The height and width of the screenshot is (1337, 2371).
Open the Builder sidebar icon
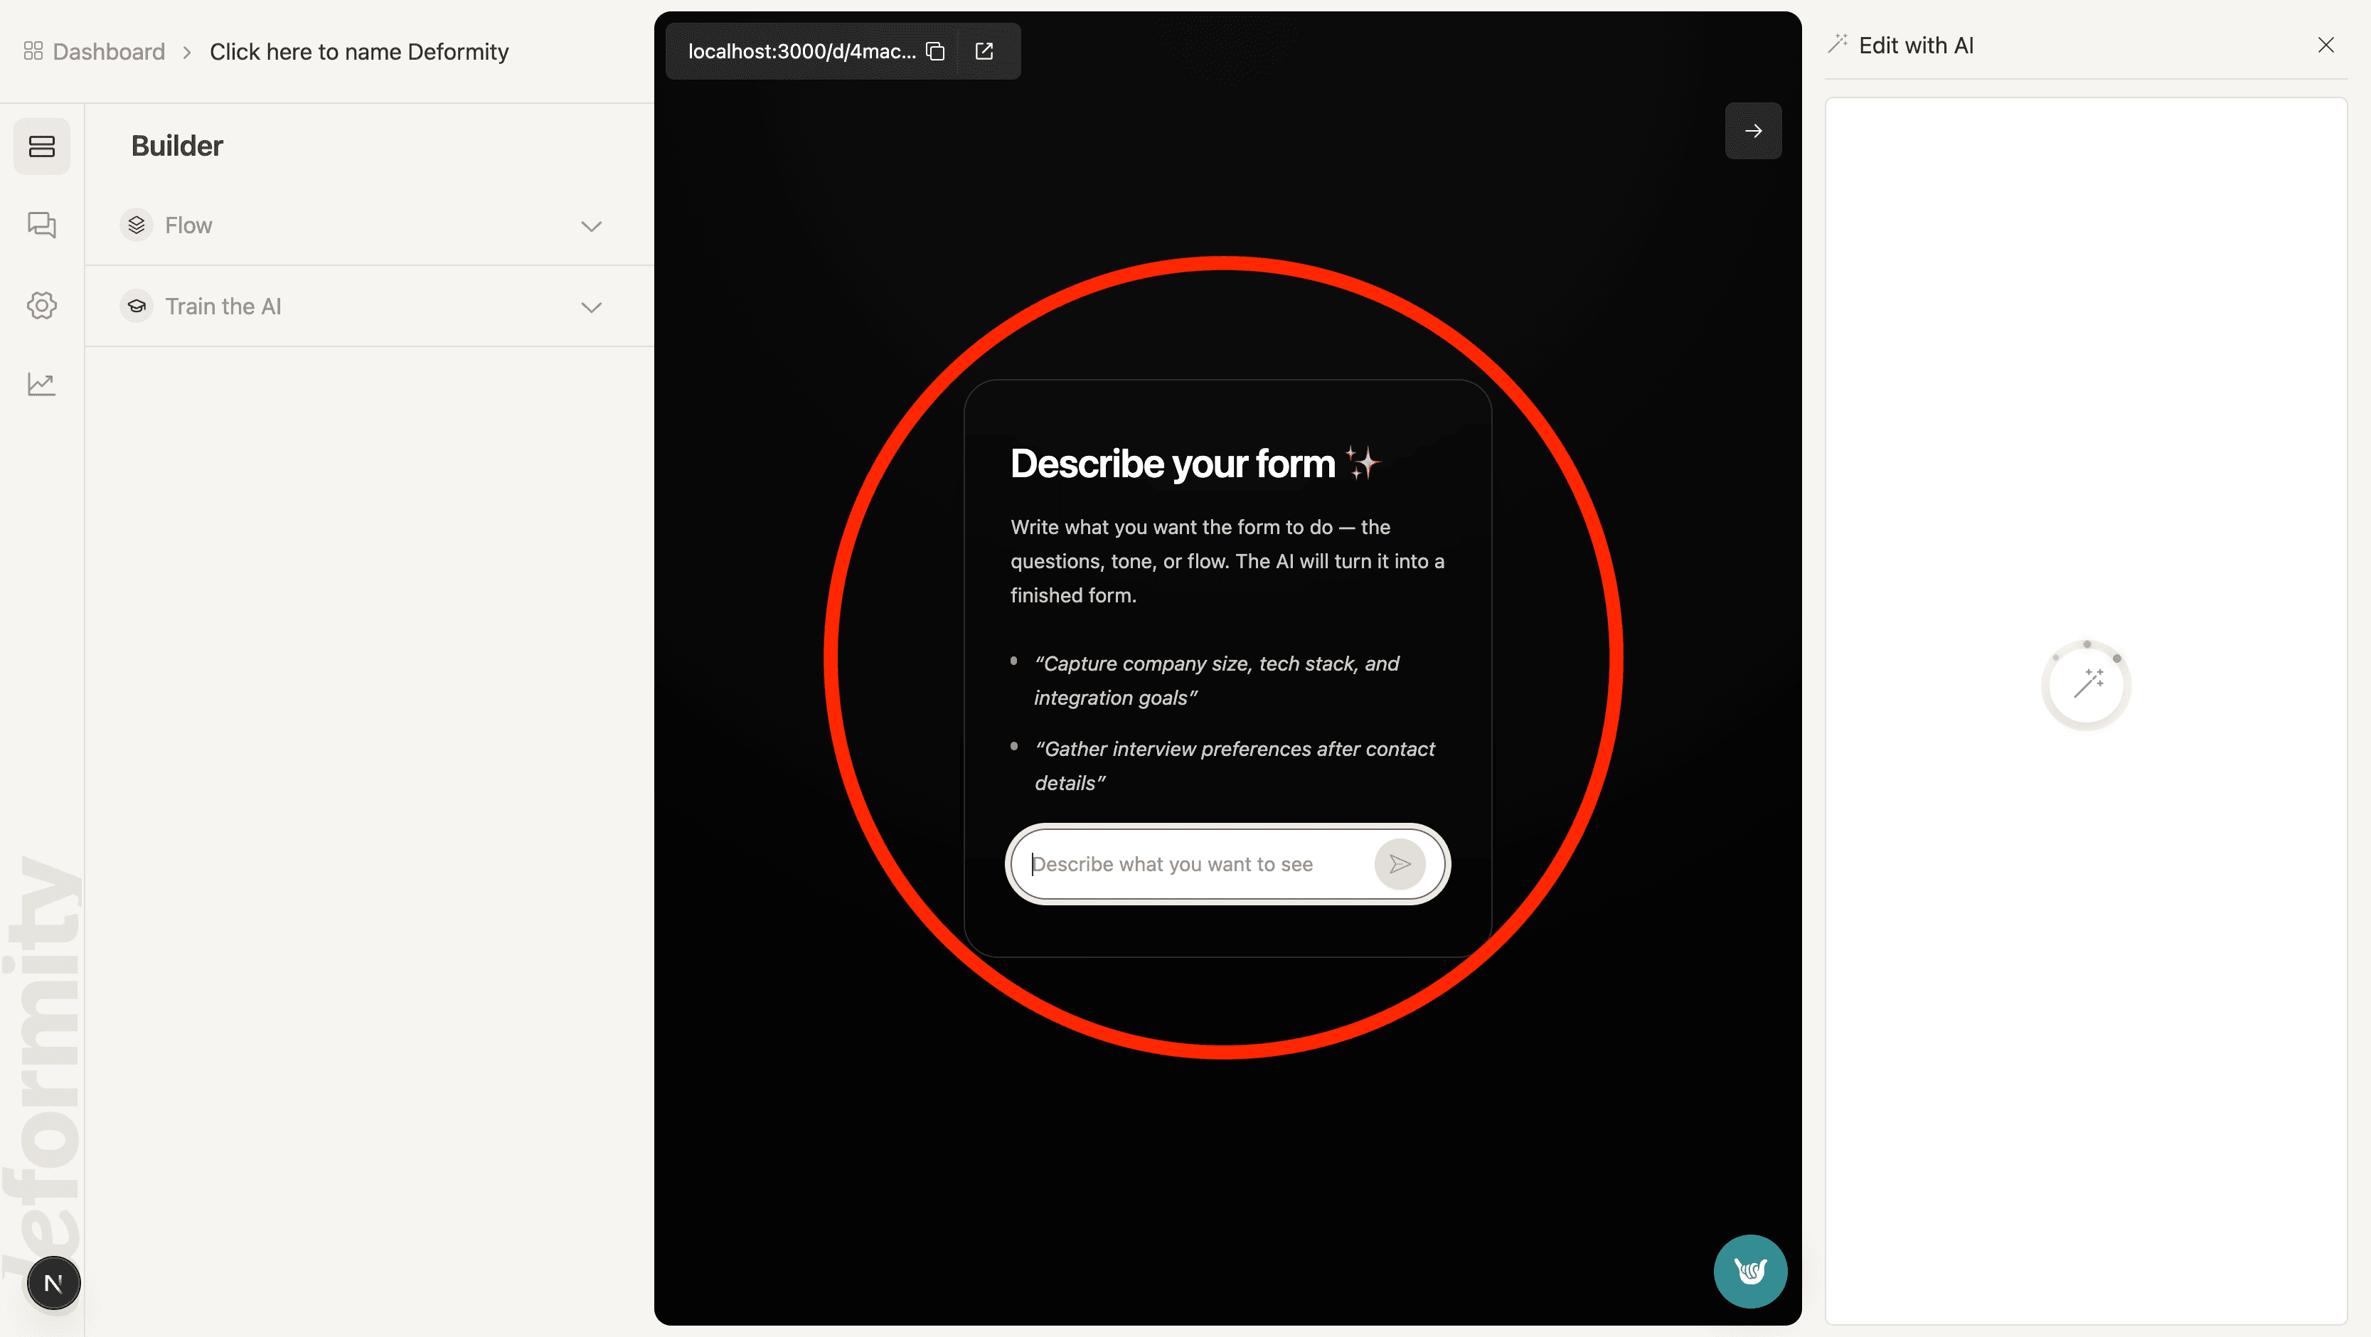[x=41, y=147]
